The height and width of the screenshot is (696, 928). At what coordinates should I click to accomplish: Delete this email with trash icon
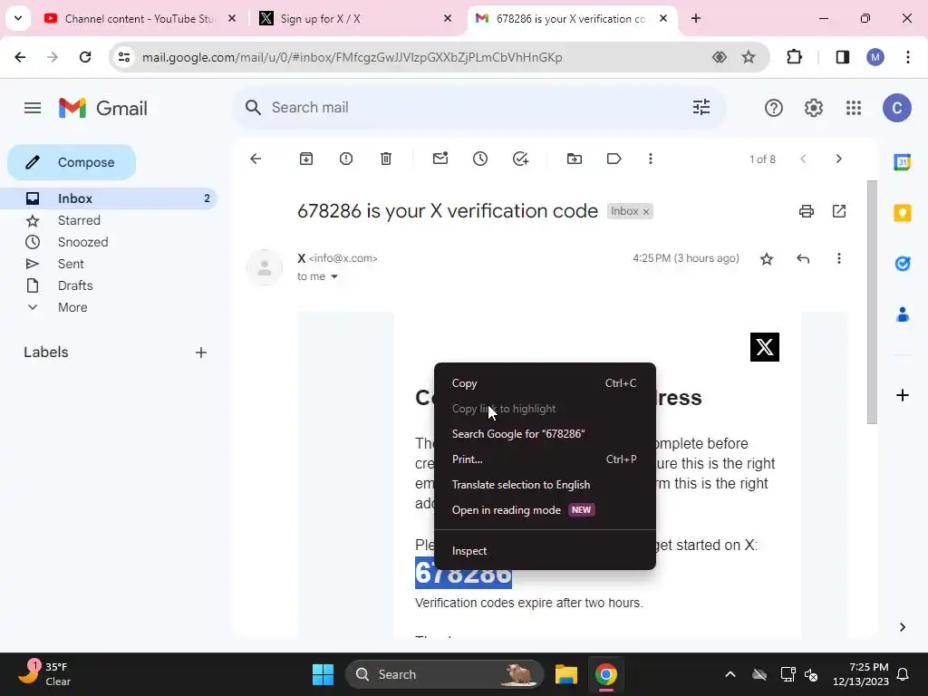pyautogui.click(x=386, y=159)
